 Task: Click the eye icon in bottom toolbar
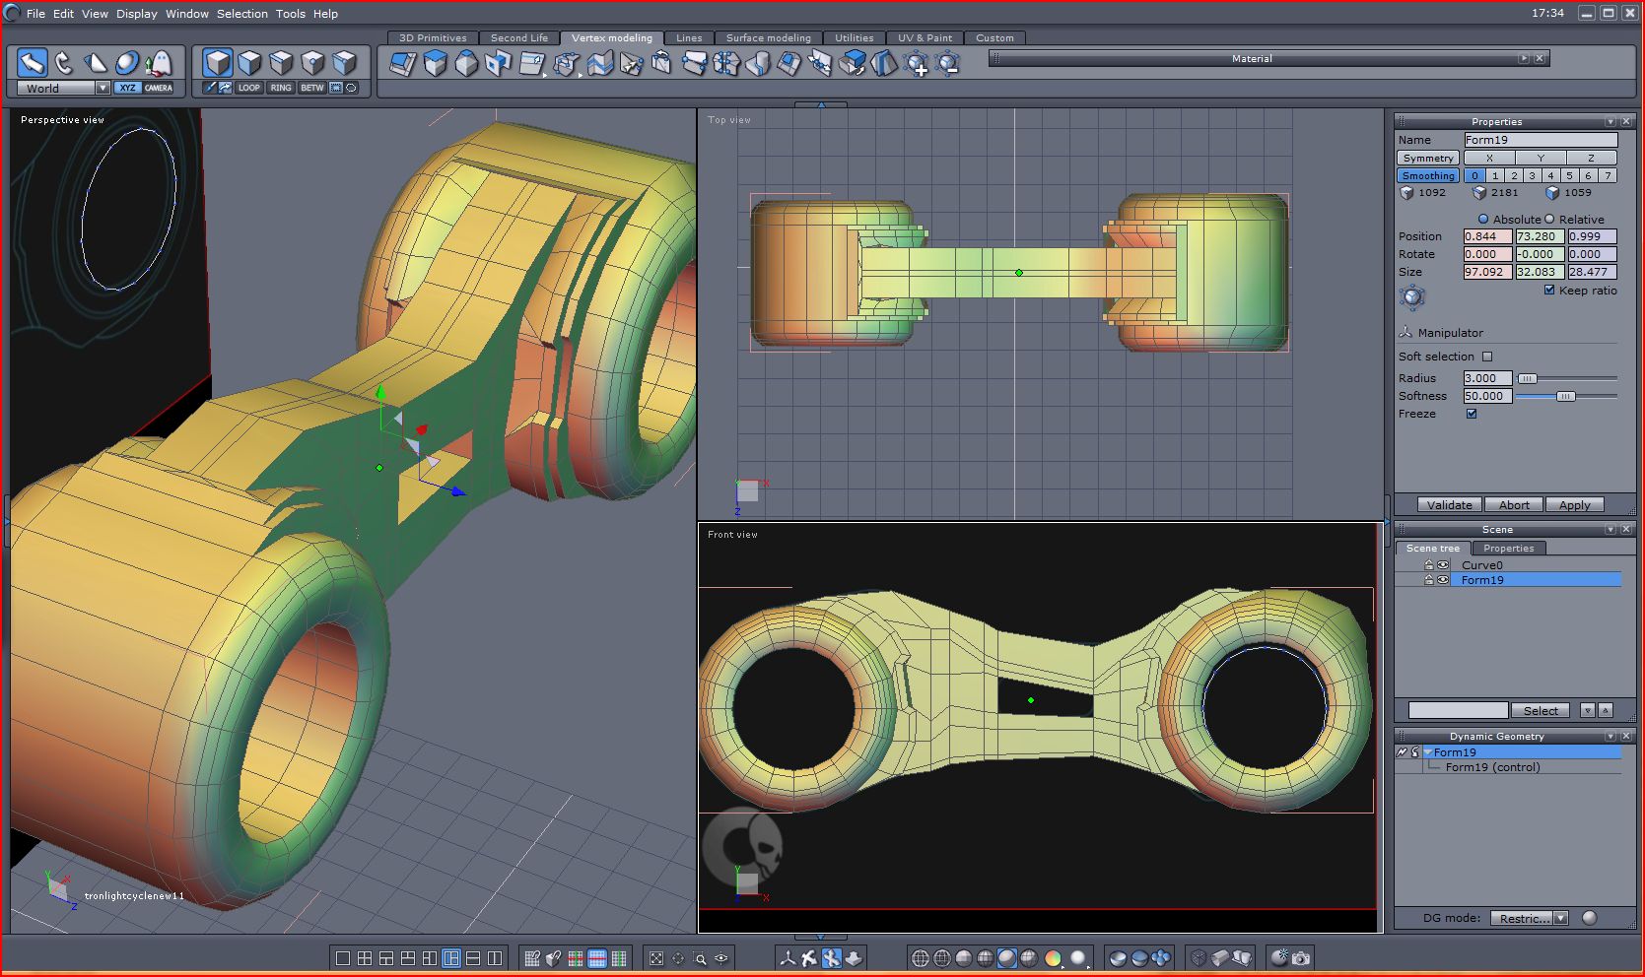pyautogui.click(x=721, y=957)
